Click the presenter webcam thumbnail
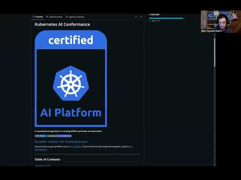 tap(221, 21)
